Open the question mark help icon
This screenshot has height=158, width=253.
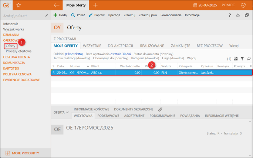pos(230,15)
